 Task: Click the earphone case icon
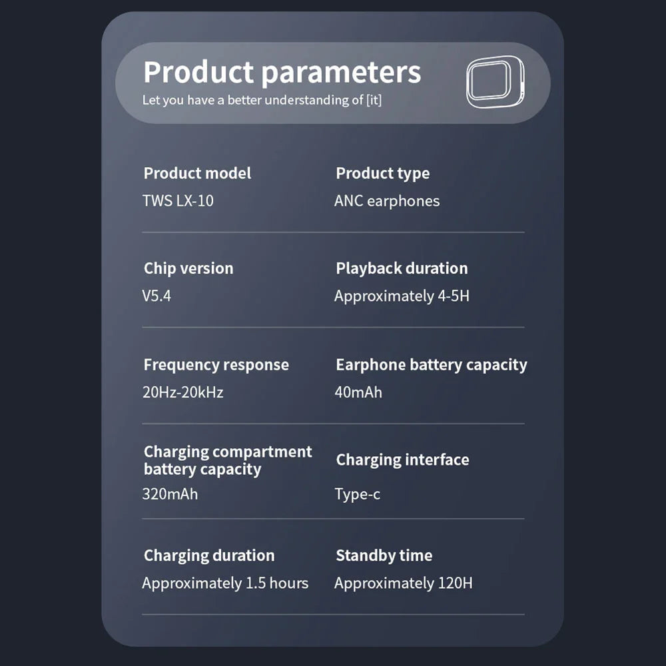495,82
